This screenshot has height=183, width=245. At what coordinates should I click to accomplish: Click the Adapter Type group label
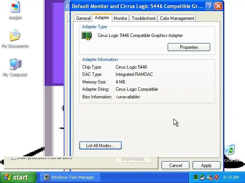click(x=95, y=27)
